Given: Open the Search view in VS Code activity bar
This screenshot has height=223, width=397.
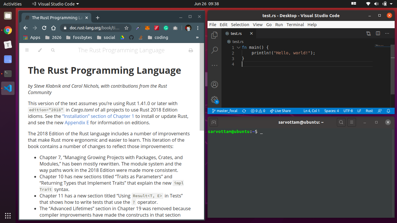Looking at the screenshot, I should [x=214, y=50].
